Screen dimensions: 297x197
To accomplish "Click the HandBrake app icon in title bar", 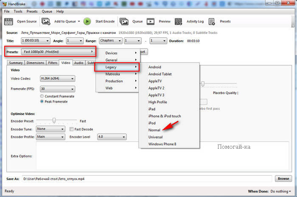I will point(5,4).
